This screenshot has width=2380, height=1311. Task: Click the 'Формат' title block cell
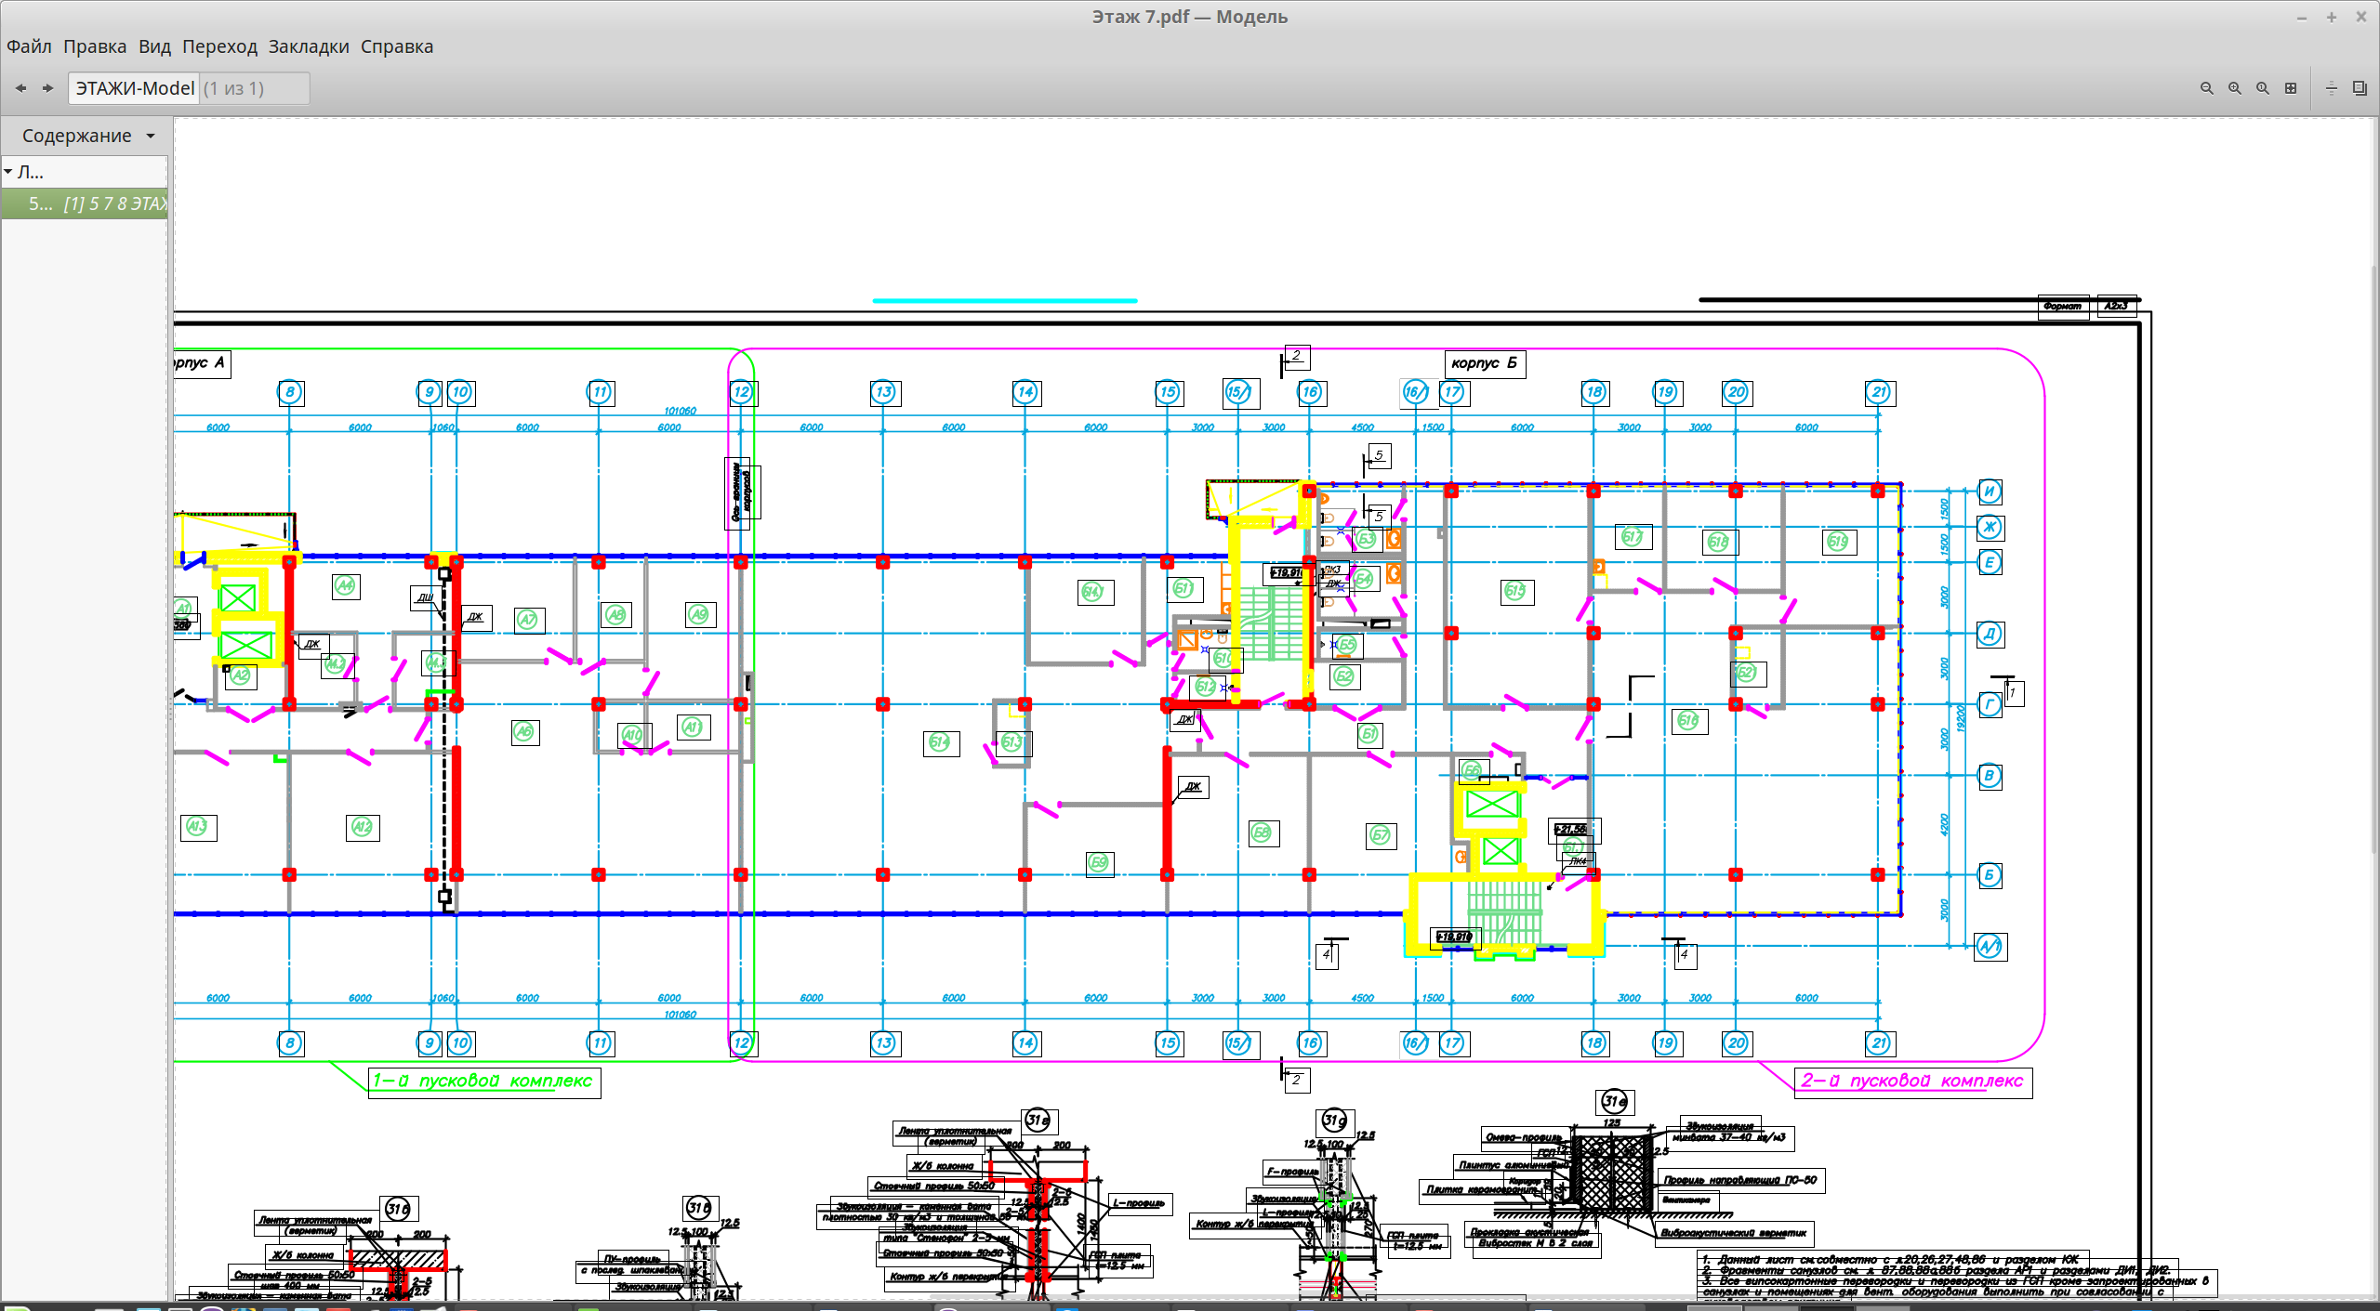pyautogui.click(x=2063, y=307)
